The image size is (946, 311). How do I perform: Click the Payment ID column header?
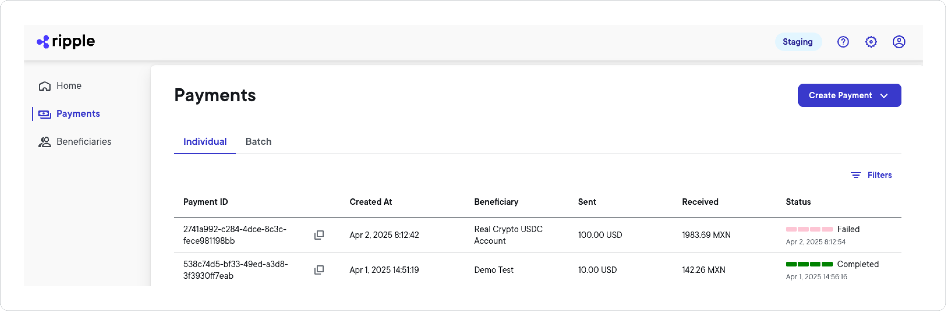[x=205, y=202]
